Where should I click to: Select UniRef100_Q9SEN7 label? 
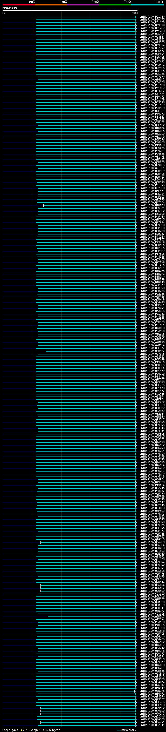tap(152, 419)
